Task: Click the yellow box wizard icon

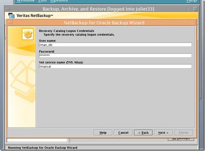Action: pos(28,34)
